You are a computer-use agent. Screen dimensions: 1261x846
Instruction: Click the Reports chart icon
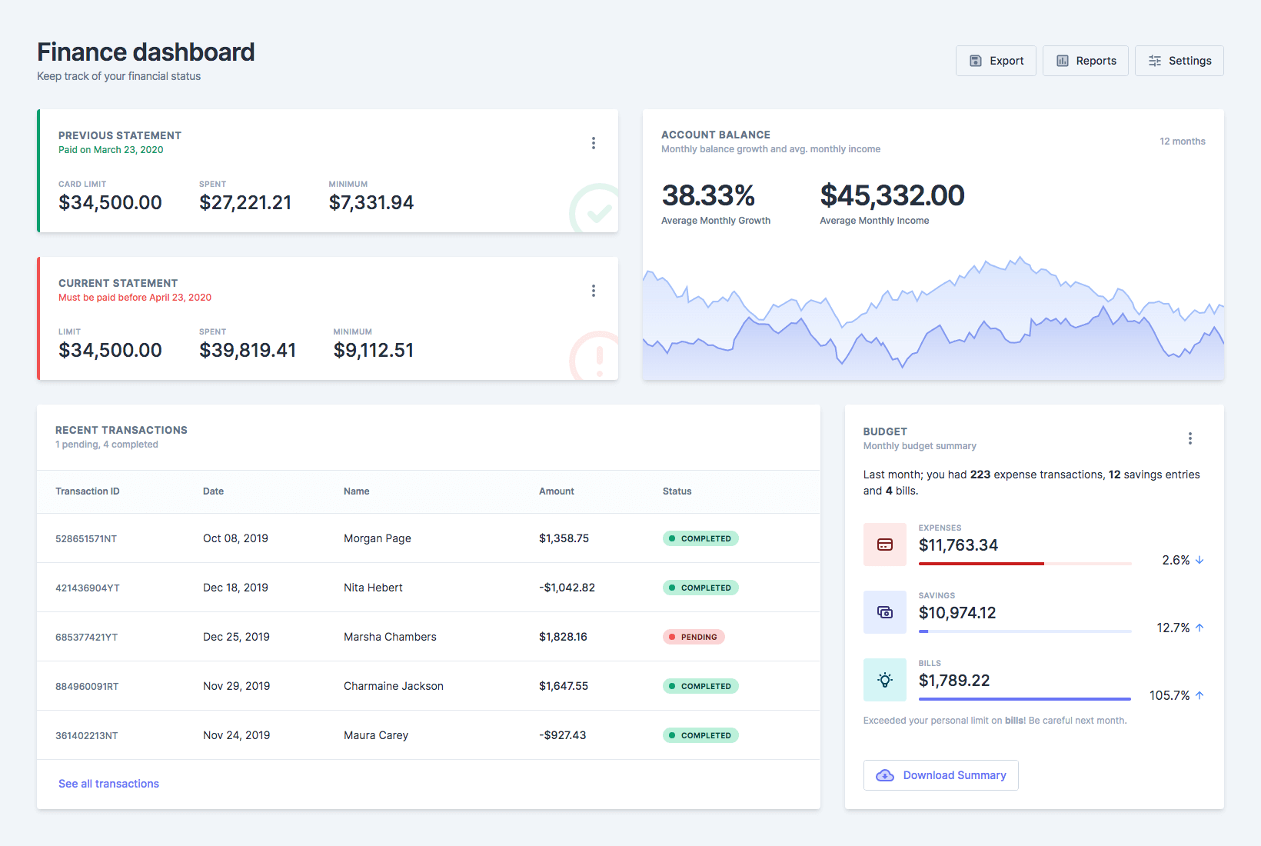[x=1062, y=61]
